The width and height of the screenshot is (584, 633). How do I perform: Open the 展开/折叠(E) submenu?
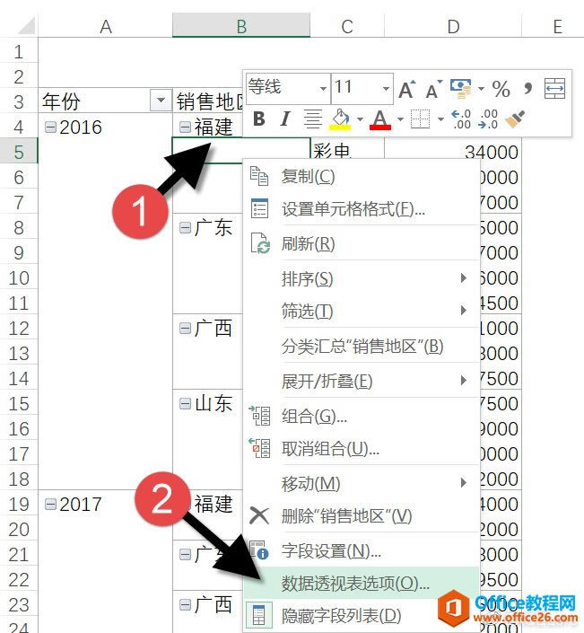[x=362, y=381]
